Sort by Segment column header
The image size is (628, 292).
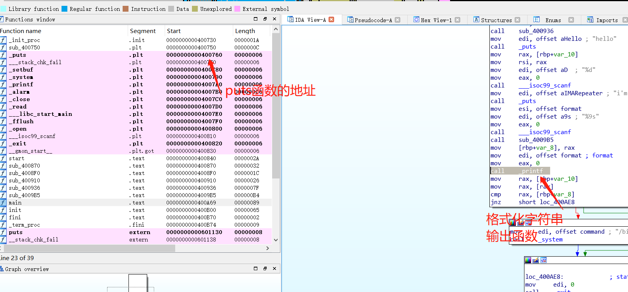(147, 31)
